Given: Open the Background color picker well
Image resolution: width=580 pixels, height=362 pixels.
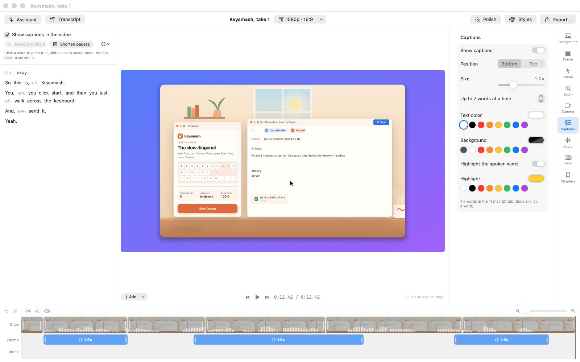Looking at the screenshot, I should coord(536,140).
